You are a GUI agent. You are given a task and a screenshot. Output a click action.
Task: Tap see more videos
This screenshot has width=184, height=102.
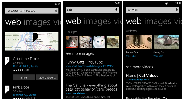tap(139, 67)
